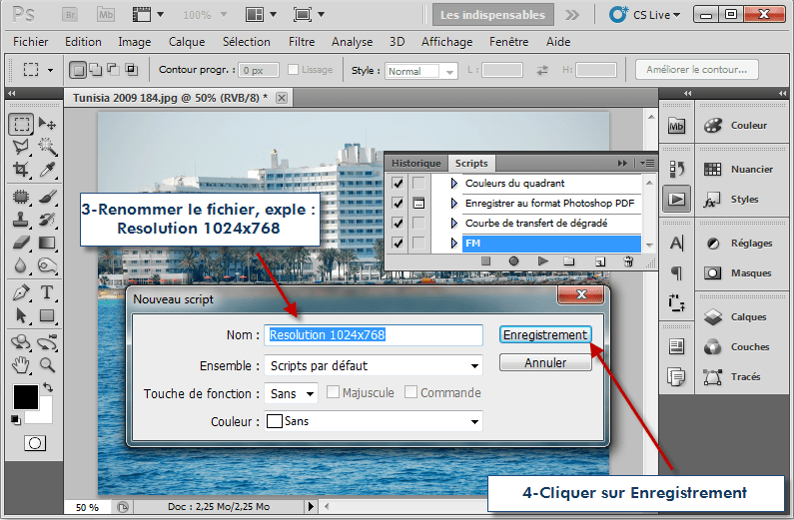Toggle checkmark for Couleurs du quadrant script
Screen dimensions: 794x520
coord(398,183)
